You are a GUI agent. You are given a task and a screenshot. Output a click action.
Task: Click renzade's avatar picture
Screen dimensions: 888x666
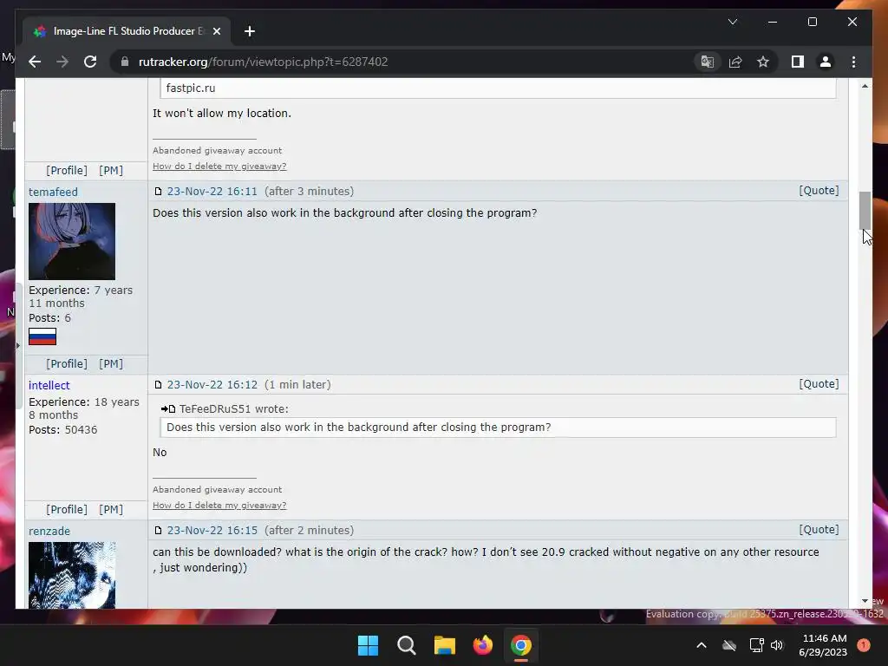point(72,575)
